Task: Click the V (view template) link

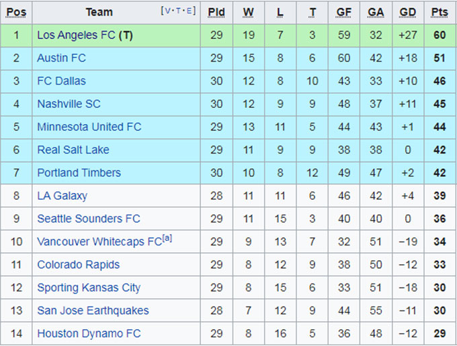Action: point(167,11)
